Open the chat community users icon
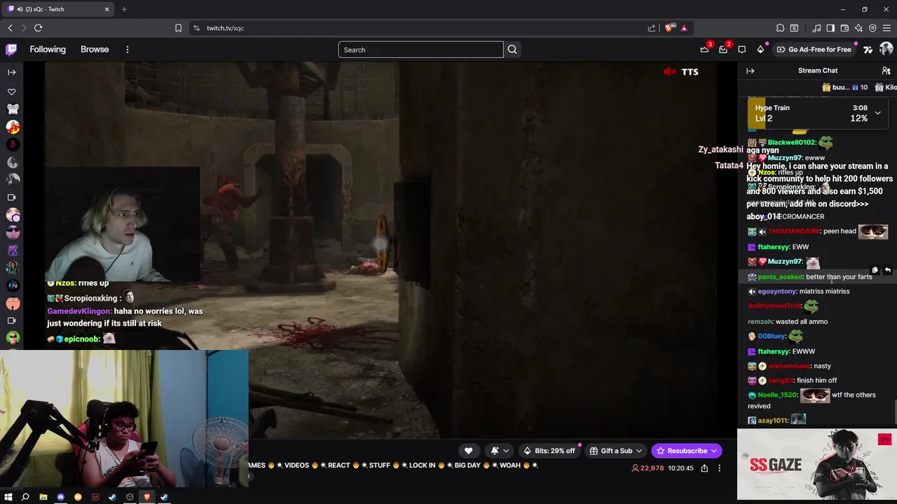This screenshot has width=897, height=504. coord(886,71)
